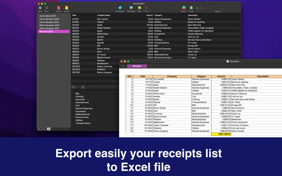282x176 pixels.
Task: Click the red Delete receipt icon
Action: [x=146, y=8]
